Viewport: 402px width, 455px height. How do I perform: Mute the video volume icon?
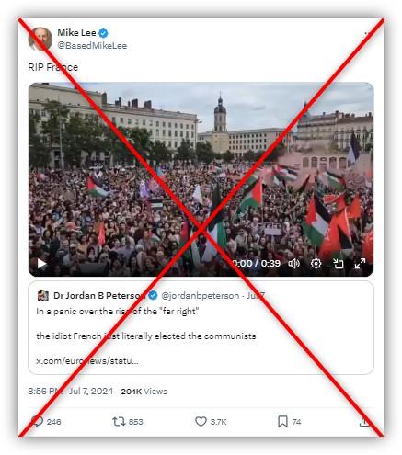(x=293, y=264)
